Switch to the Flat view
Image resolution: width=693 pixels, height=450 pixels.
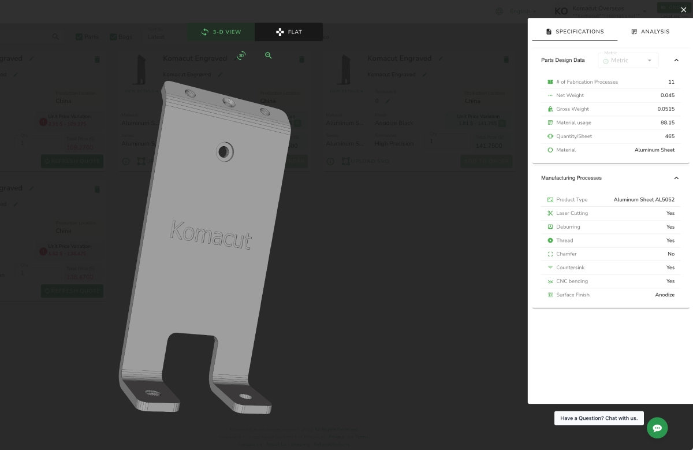(289, 32)
